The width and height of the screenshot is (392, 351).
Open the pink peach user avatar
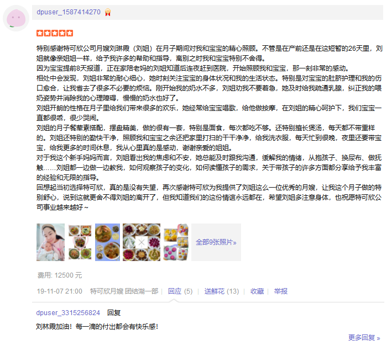tap(16, 18)
